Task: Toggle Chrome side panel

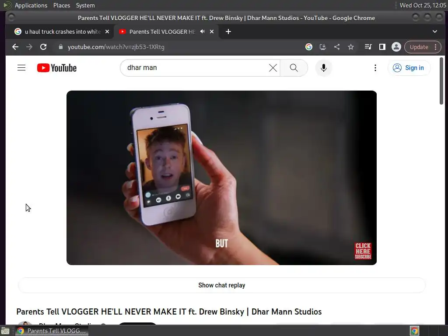Action: pos(382,47)
